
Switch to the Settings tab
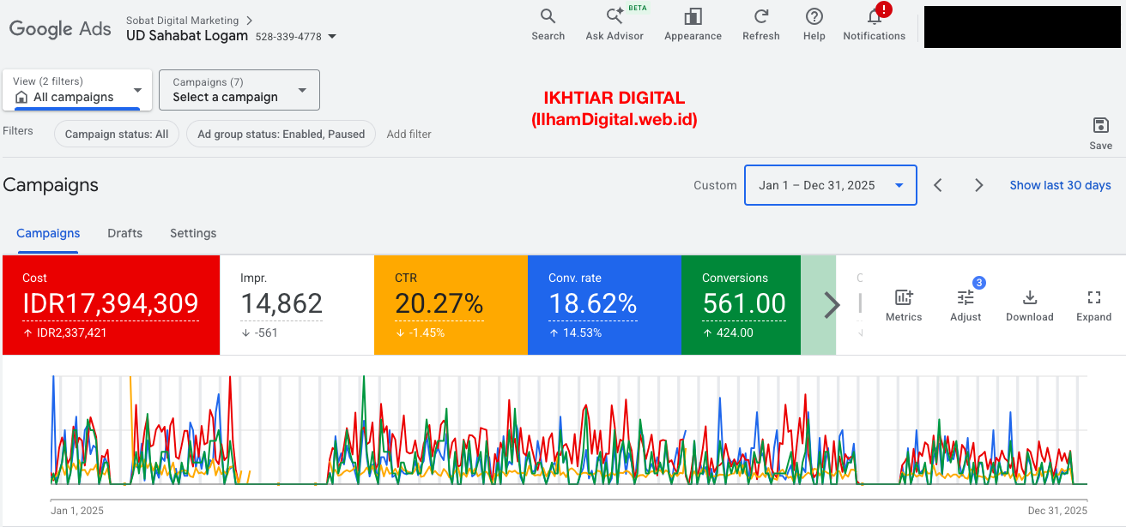[x=193, y=233]
